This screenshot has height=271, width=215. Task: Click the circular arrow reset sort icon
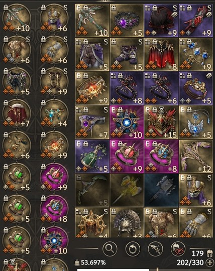[133, 249]
